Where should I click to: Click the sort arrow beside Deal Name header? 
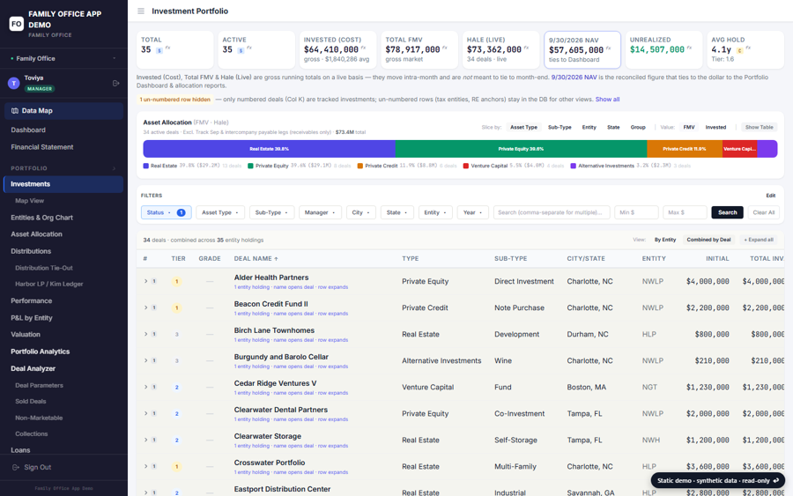(276, 259)
